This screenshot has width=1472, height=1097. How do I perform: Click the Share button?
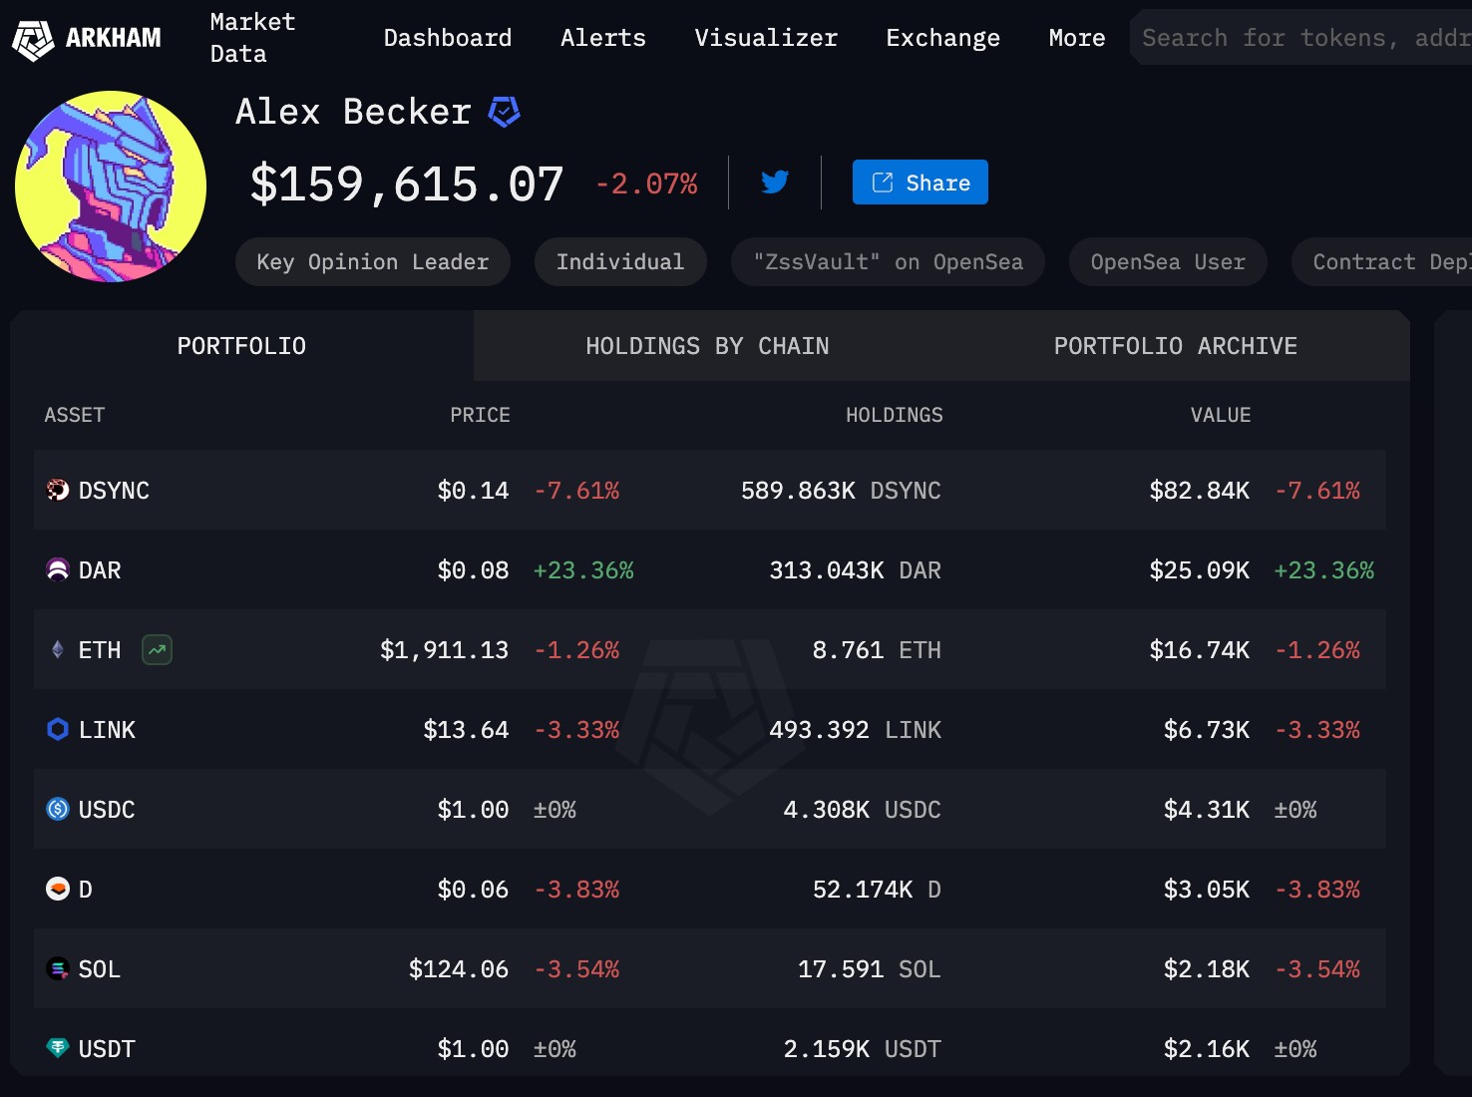(919, 182)
